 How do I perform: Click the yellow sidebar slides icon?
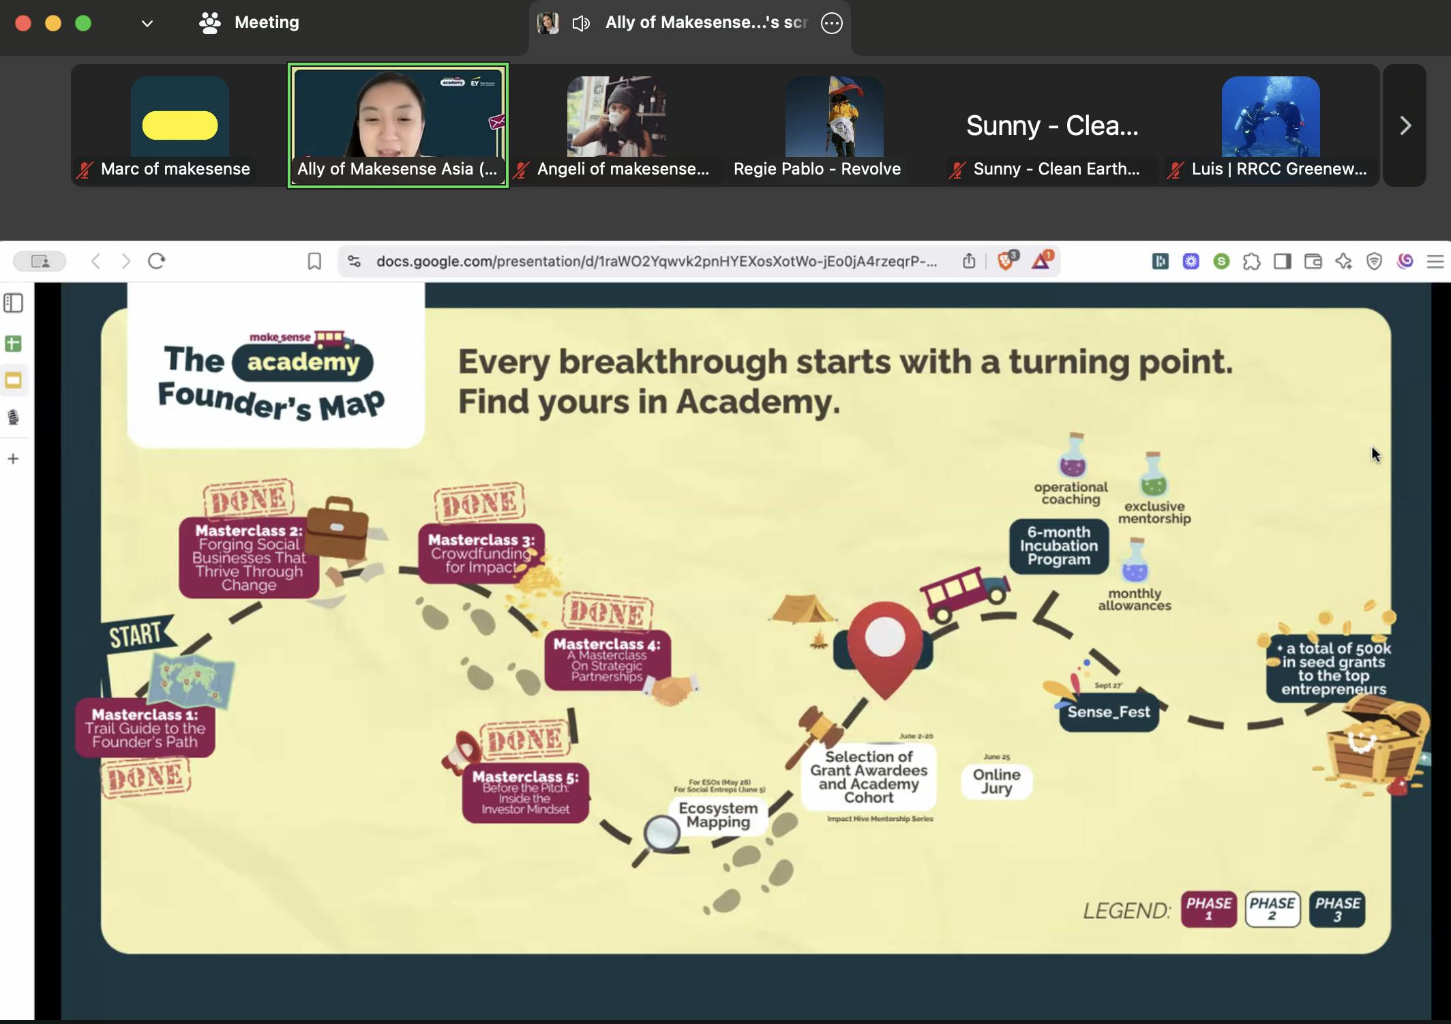pos(13,380)
